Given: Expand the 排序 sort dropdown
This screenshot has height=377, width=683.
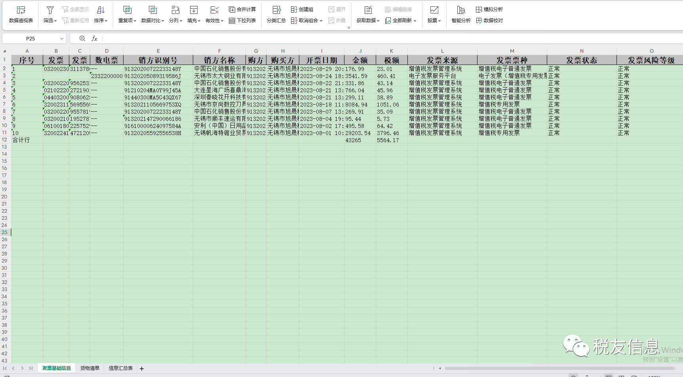Looking at the screenshot, I should 101,21.
